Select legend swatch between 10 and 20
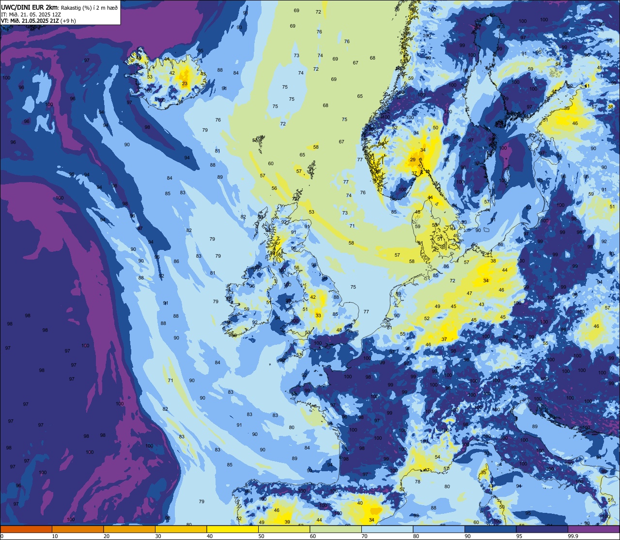Image resolution: width=620 pixels, height=540 pixels. pos(77,529)
